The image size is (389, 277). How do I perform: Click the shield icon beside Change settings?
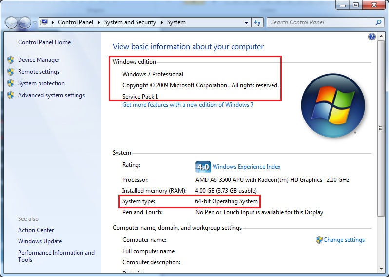click(319, 240)
